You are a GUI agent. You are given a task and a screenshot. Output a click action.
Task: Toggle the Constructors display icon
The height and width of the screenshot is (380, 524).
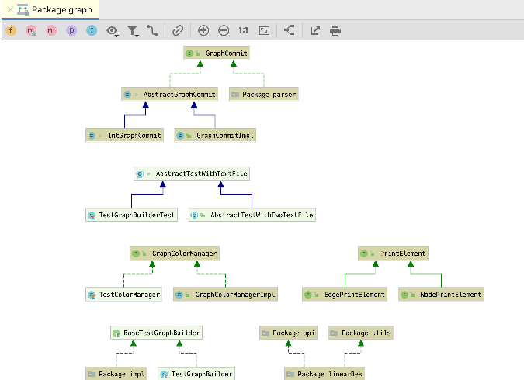click(x=32, y=31)
